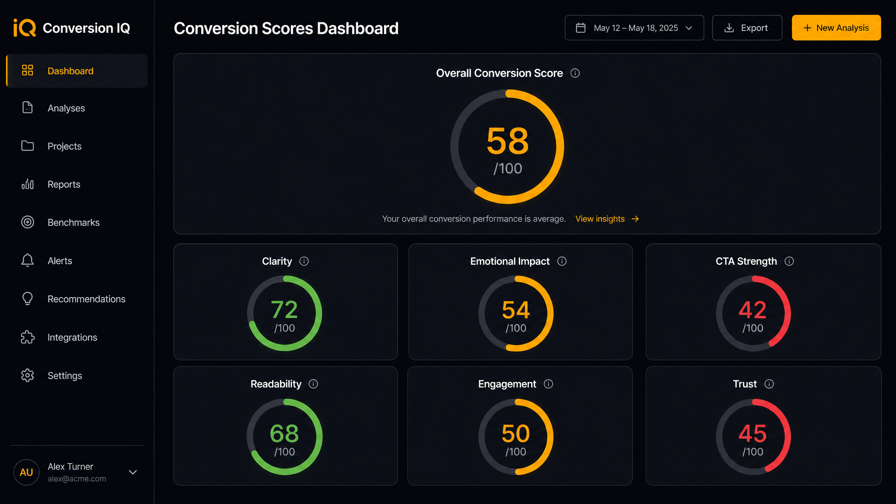Show info tooltip for Emotional Impact
Screen dimensions: 896x504
coord(562,261)
